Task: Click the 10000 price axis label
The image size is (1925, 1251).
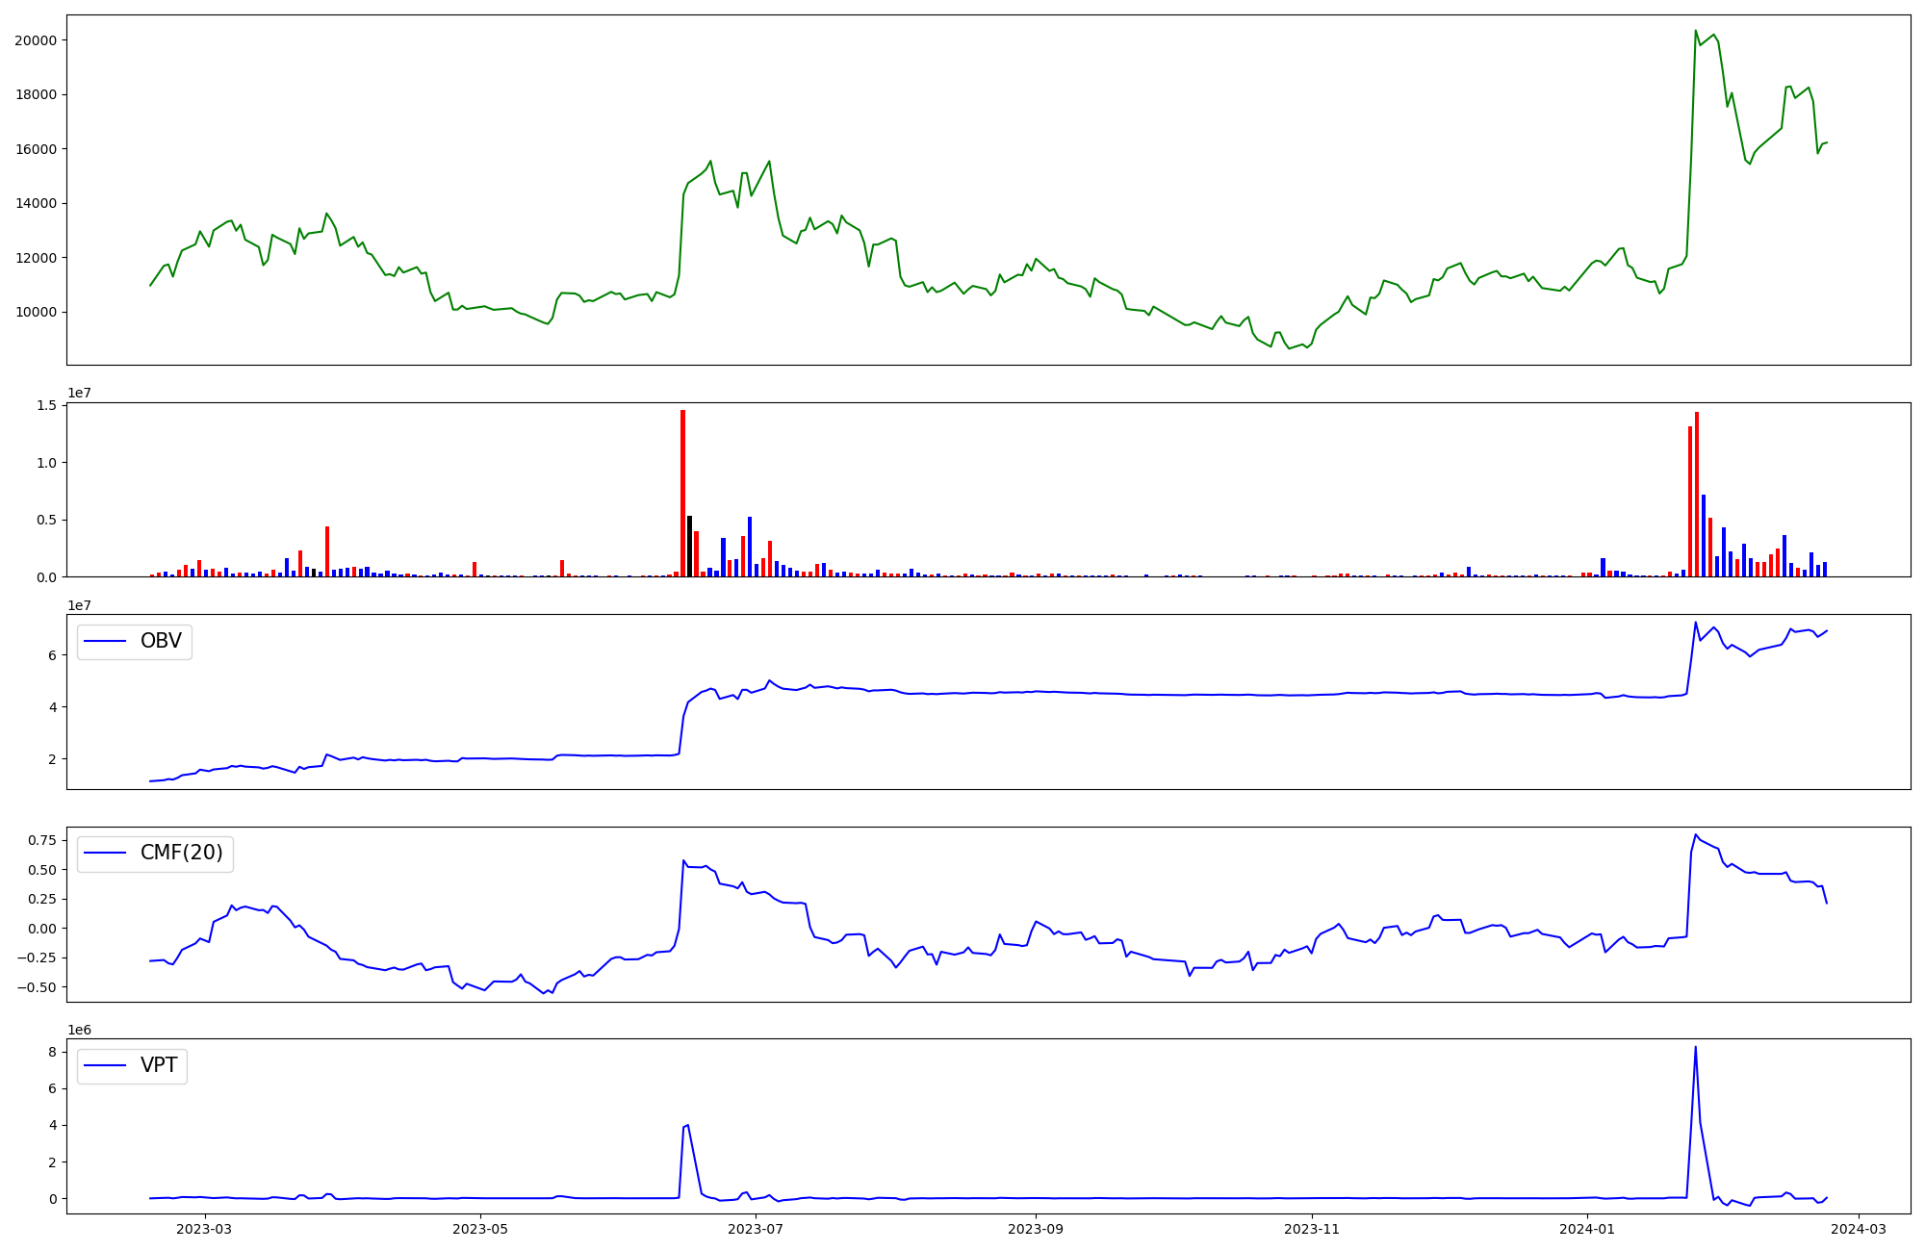Action: tap(35, 313)
